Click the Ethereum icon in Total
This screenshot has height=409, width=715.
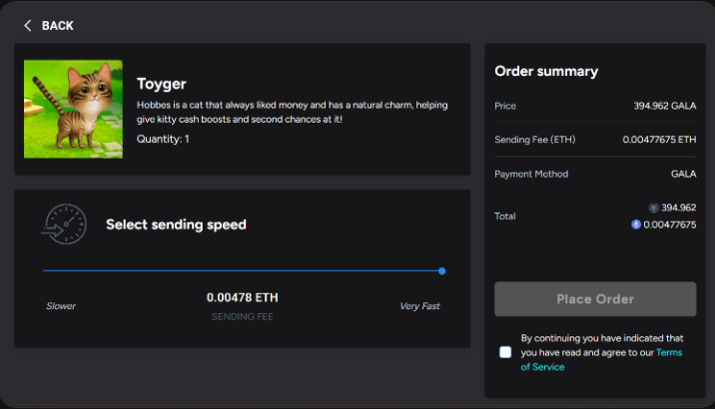pyautogui.click(x=636, y=224)
